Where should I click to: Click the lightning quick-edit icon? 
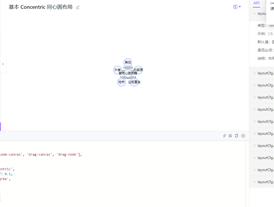224,136
